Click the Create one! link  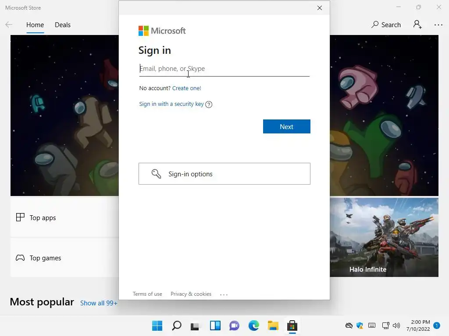[186, 88]
